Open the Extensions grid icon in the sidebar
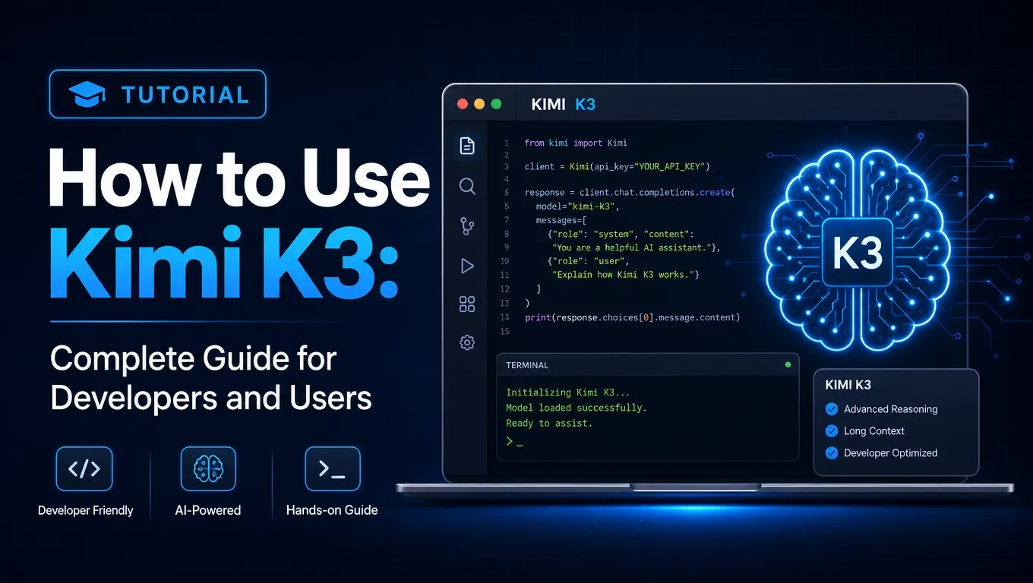1033x583 pixels. coord(467,304)
